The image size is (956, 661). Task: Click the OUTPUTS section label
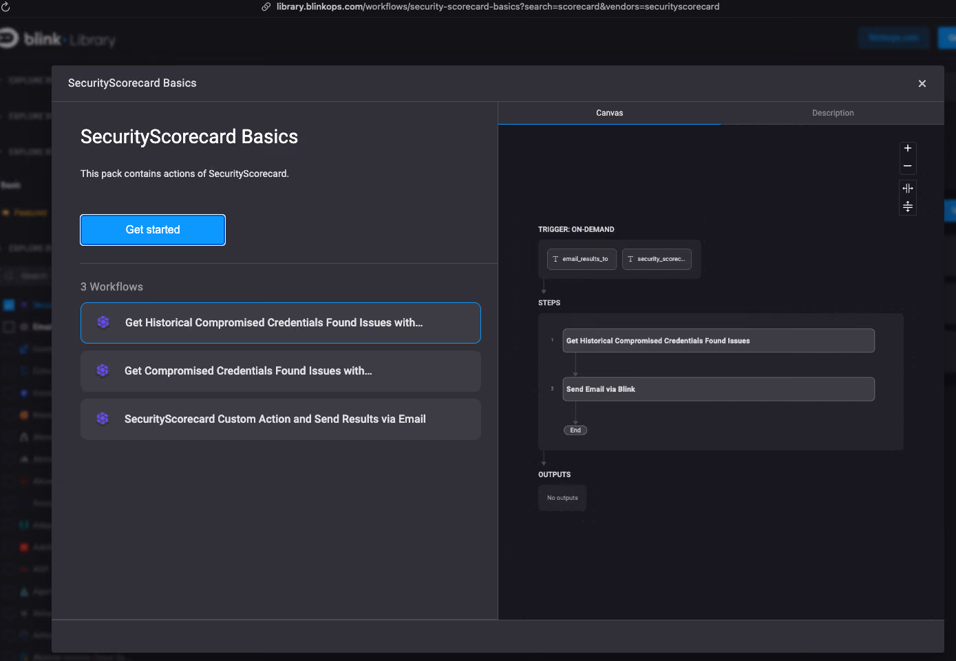554,474
